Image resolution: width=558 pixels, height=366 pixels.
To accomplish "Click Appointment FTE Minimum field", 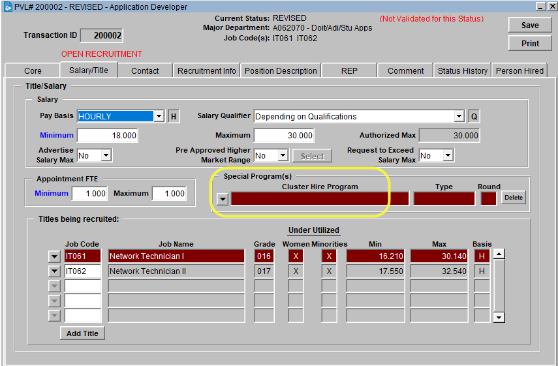I will (89, 194).
